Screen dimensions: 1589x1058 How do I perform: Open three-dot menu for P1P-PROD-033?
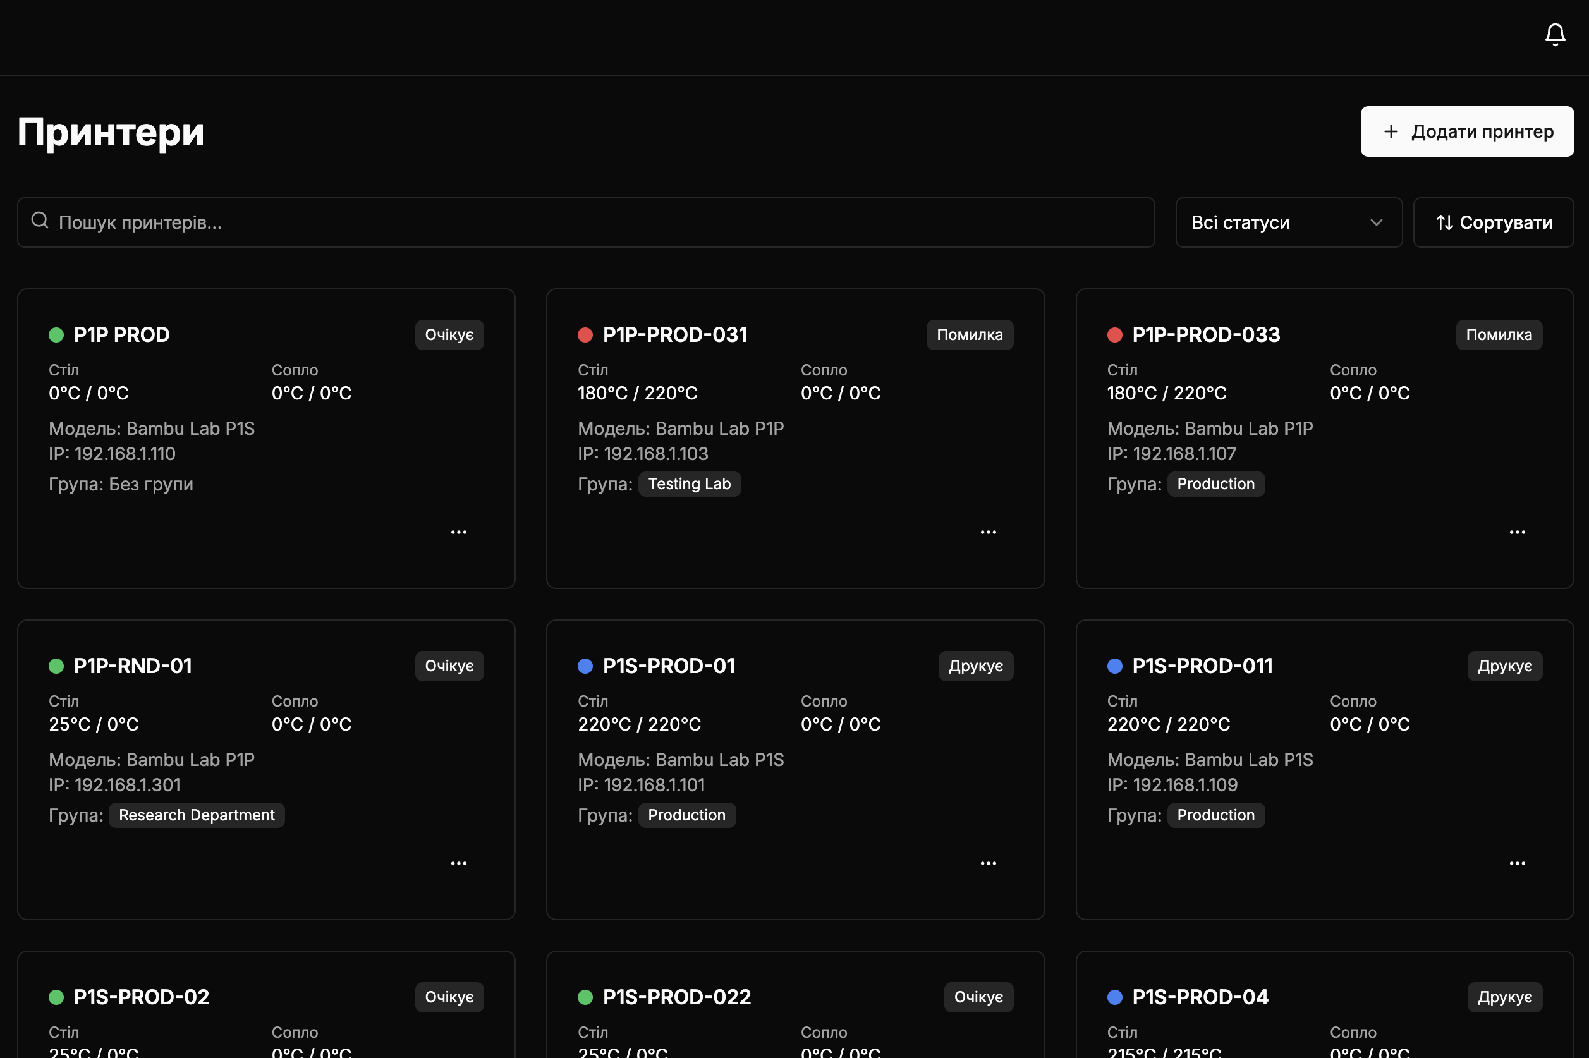tap(1517, 532)
